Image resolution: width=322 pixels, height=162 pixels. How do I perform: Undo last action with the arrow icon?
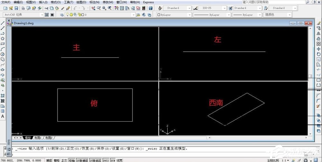[75, 8]
